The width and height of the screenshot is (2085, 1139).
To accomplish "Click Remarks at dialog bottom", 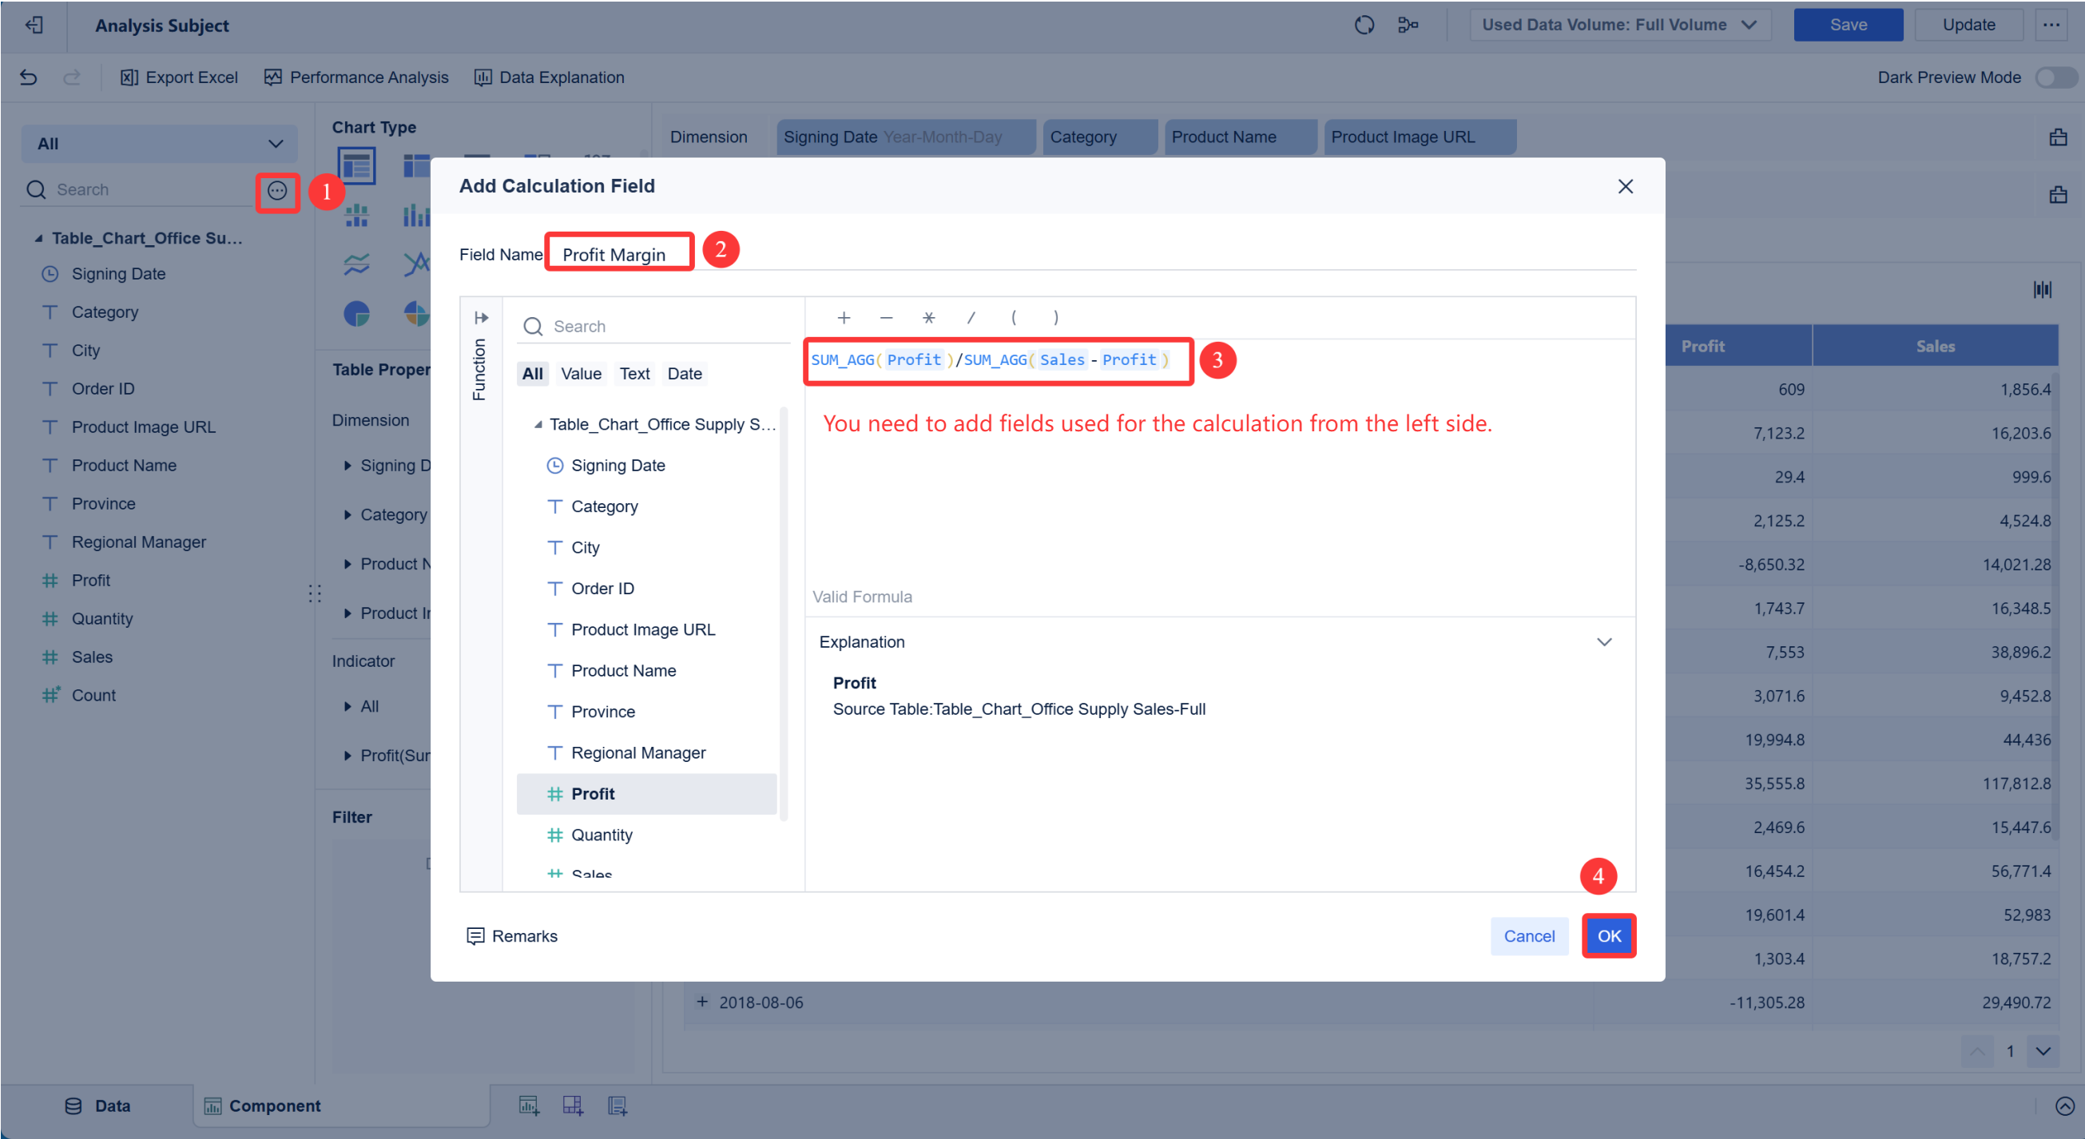I will tap(512, 936).
